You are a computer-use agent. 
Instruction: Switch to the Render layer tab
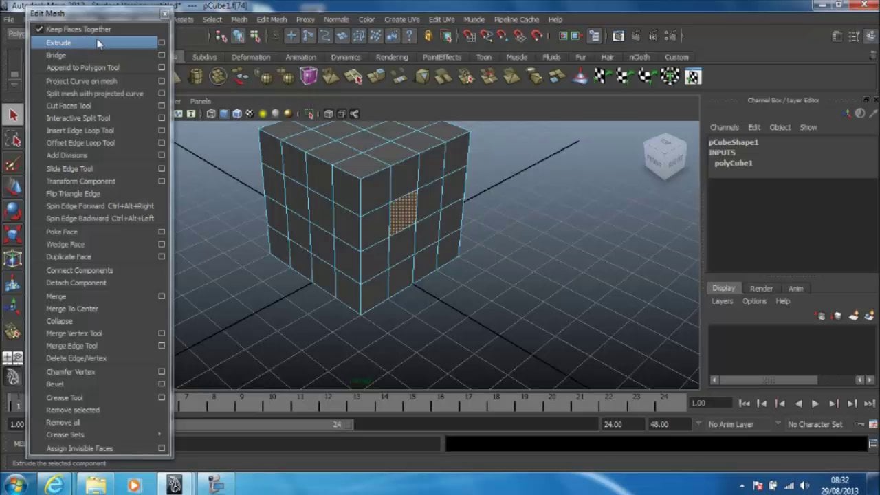point(761,288)
